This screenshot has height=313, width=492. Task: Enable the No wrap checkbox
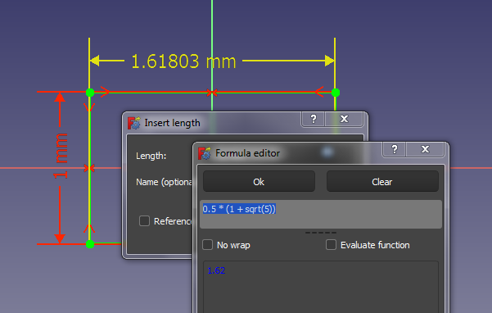pyautogui.click(x=207, y=245)
